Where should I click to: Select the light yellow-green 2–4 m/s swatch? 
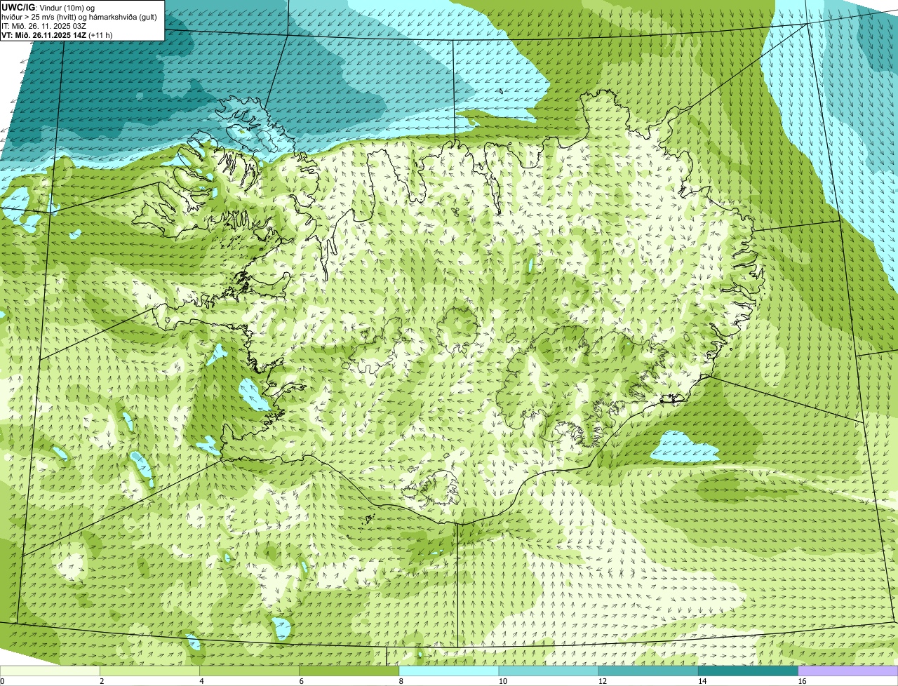click(149, 671)
